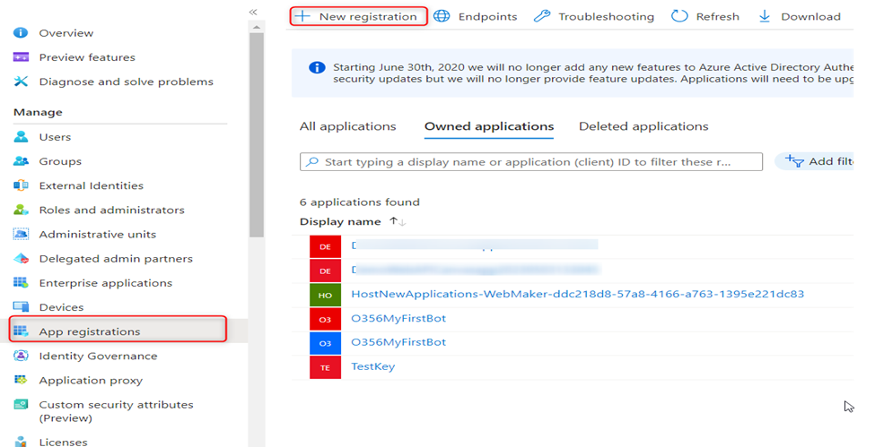The height and width of the screenshot is (447, 875).
Task: Click the Endpoints globe icon
Action: point(442,16)
